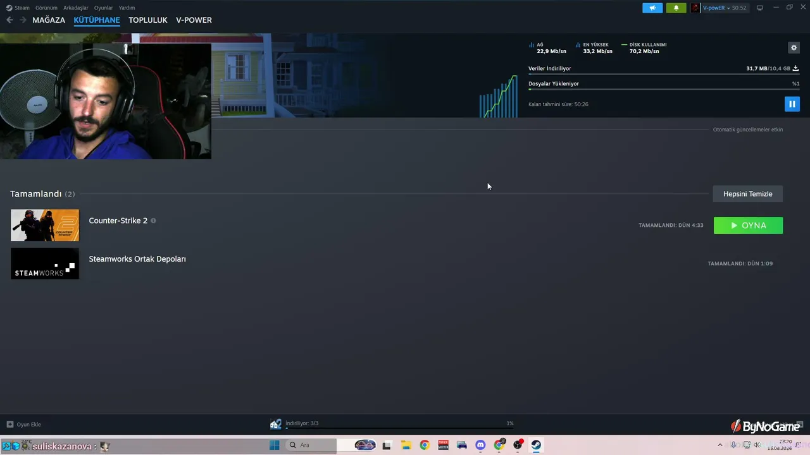Screen dimensions: 810x455
Task: Click Hepsini Temizle button
Action: click(748, 194)
